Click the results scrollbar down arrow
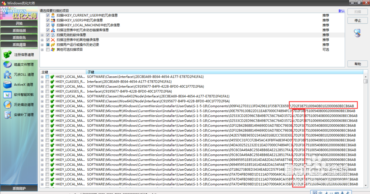This screenshot has height=194, width=370. [x=366, y=185]
